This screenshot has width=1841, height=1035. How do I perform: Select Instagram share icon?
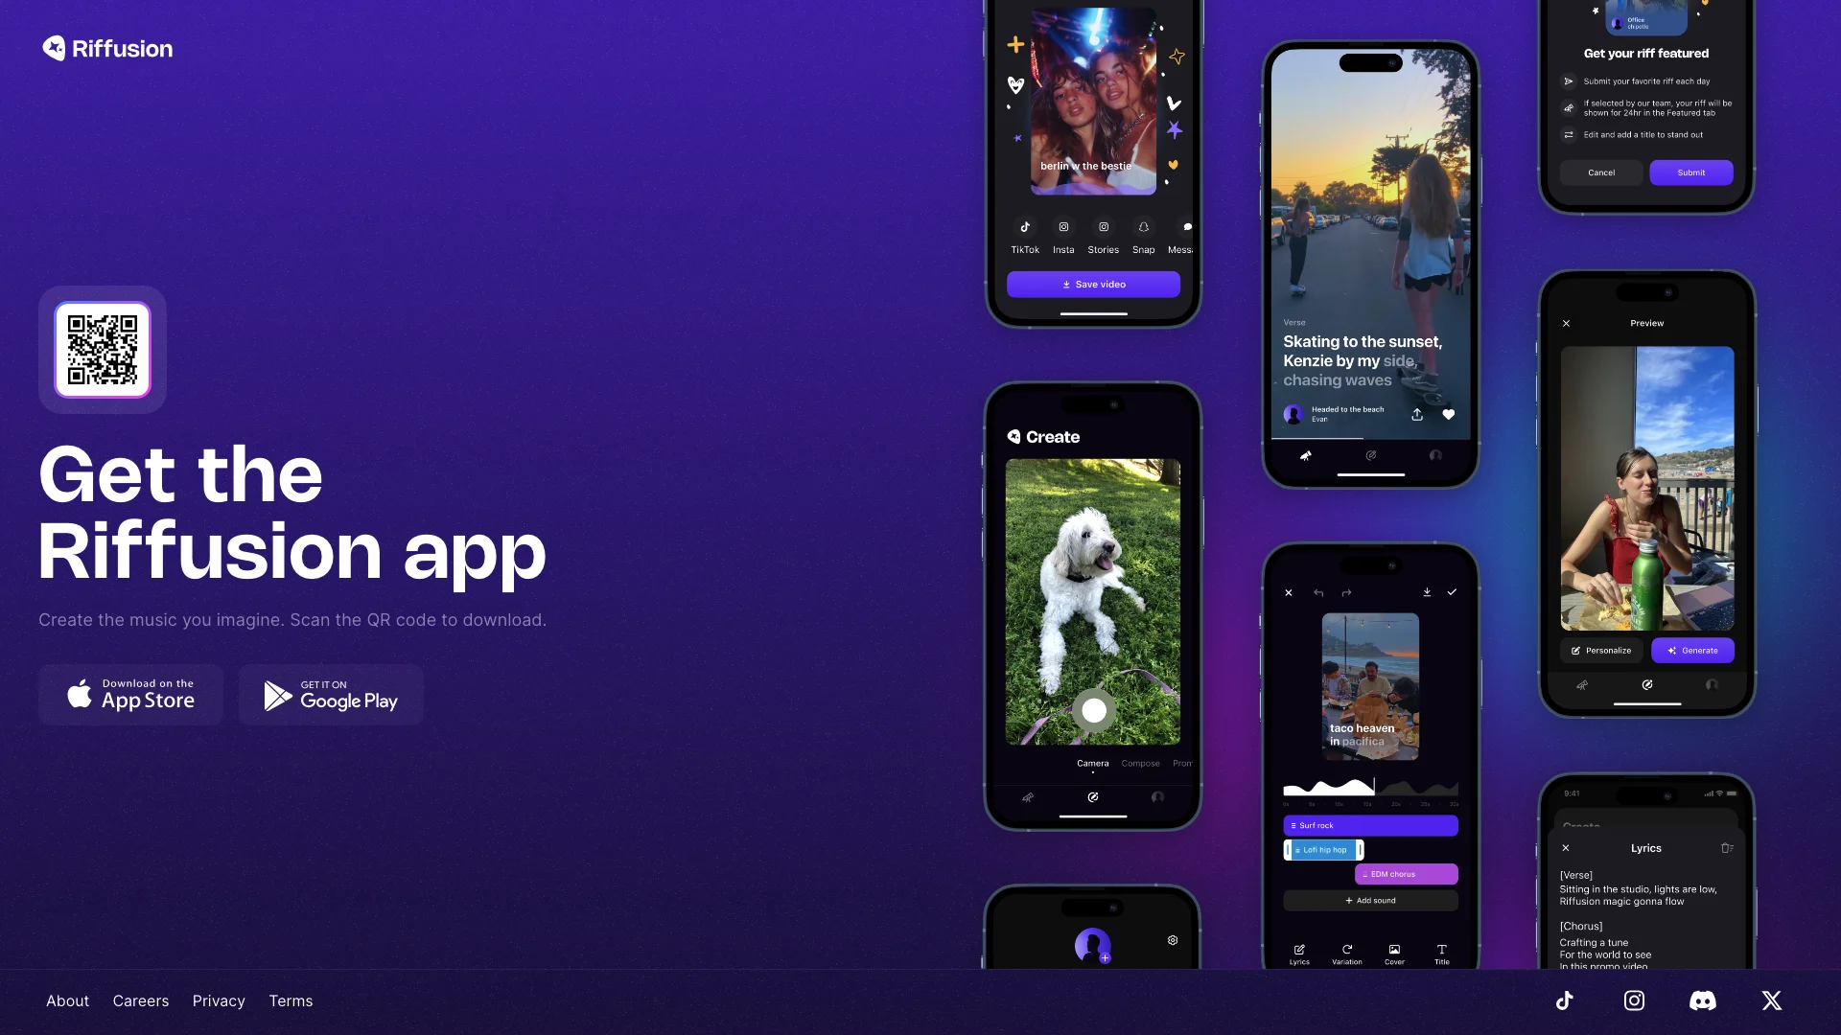pyautogui.click(x=1063, y=227)
